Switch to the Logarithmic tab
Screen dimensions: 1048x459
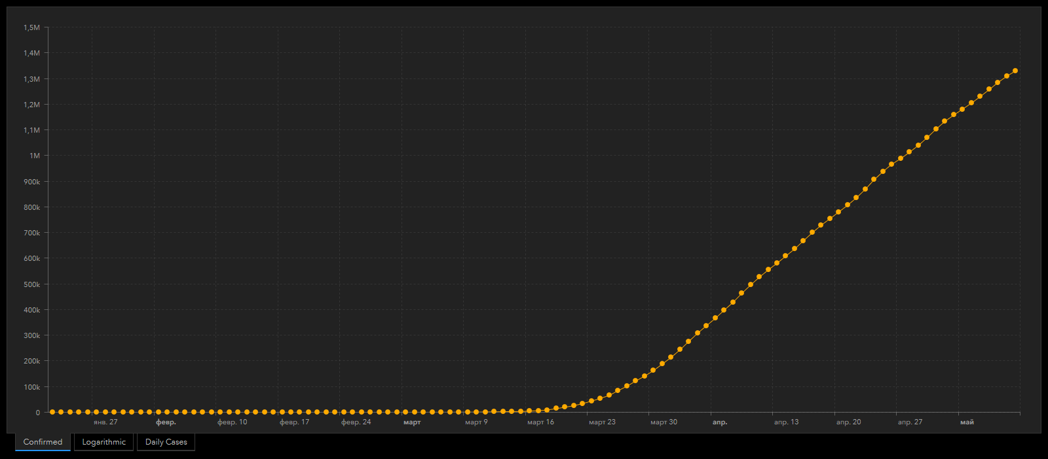coord(103,442)
